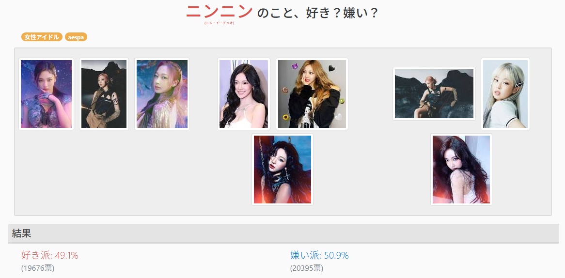Open the purple starry background photo
The image size is (565, 278).
(46, 94)
